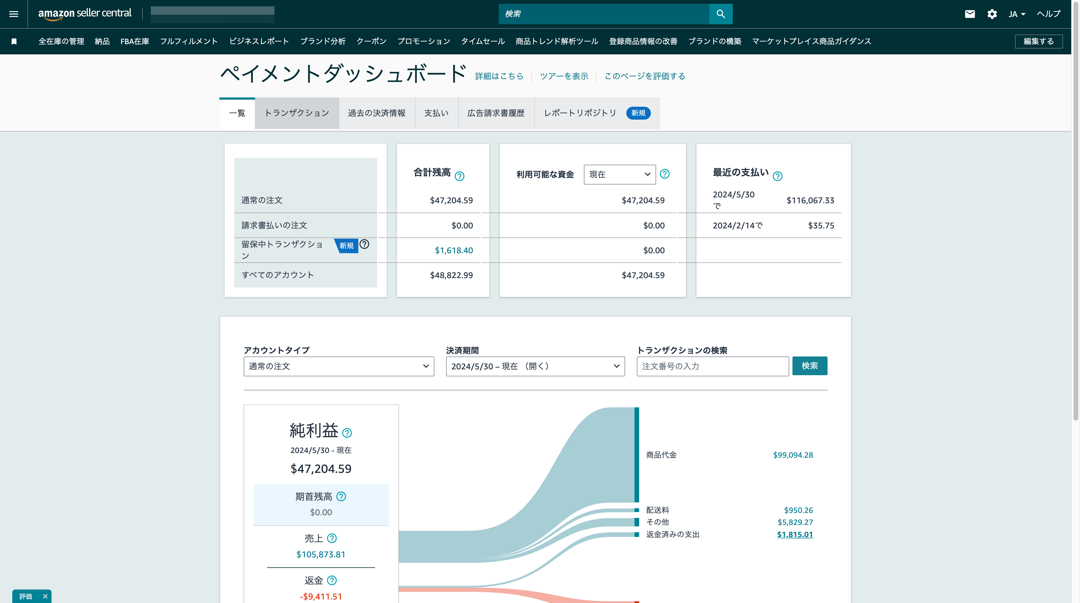
Task: Open the hamburger navigation menu
Action: (14, 14)
